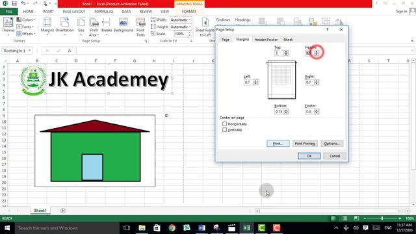Open the Themes gallery
The image size is (416, 234).
click(x=8, y=27)
